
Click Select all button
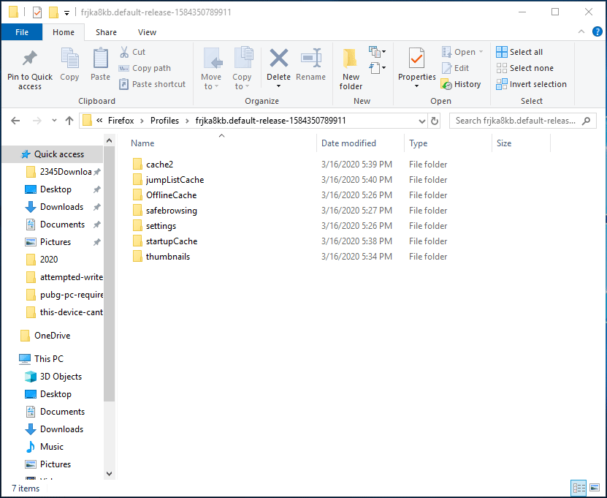tap(519, 52)
